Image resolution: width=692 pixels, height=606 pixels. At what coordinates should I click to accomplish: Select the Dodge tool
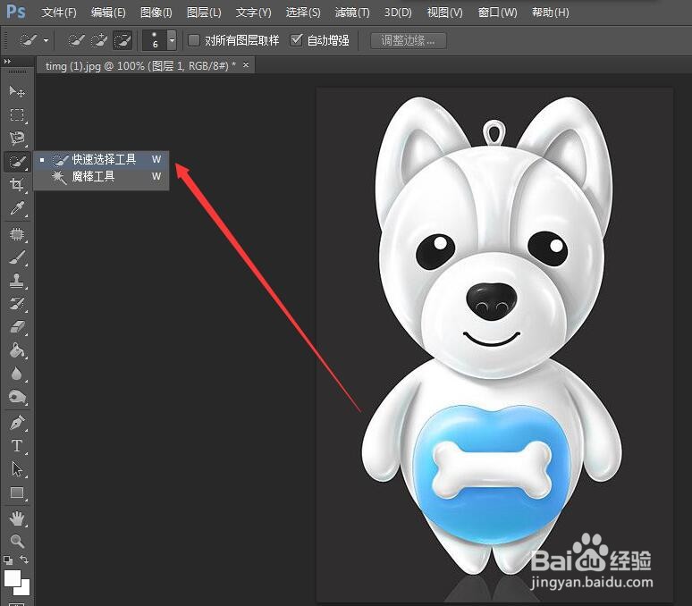coord(17,397)
